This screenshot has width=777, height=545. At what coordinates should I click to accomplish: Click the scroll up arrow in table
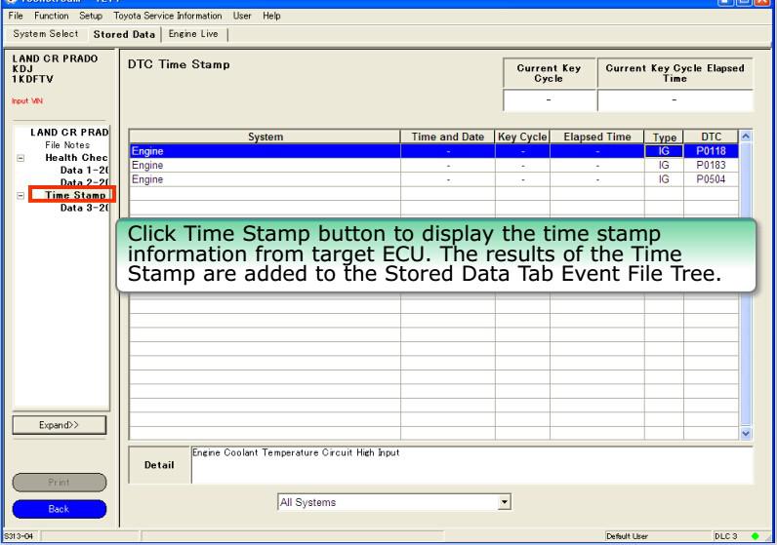[746, 136]
